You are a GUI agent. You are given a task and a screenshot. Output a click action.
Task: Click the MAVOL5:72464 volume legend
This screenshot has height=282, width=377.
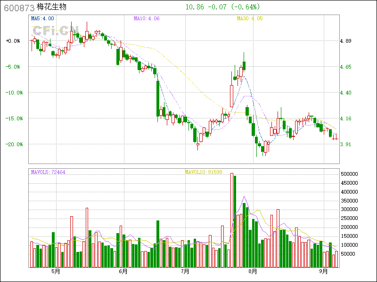click(x=48, y=172)
